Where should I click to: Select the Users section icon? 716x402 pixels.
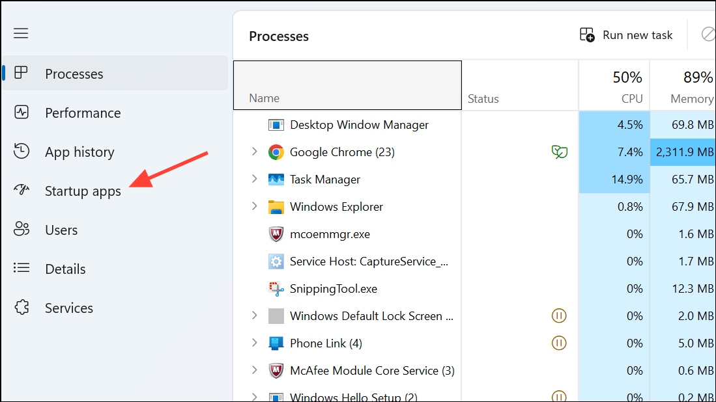click(x=21, y=230)
